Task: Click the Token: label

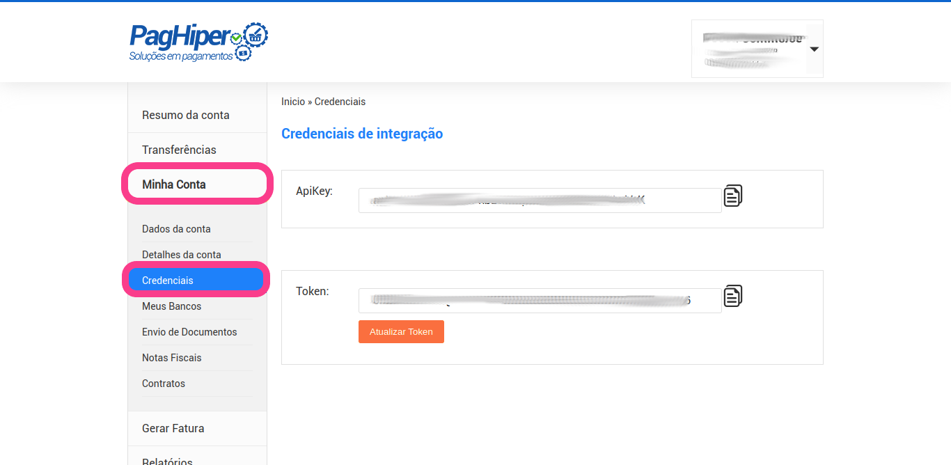Action: tap(313, 291)
